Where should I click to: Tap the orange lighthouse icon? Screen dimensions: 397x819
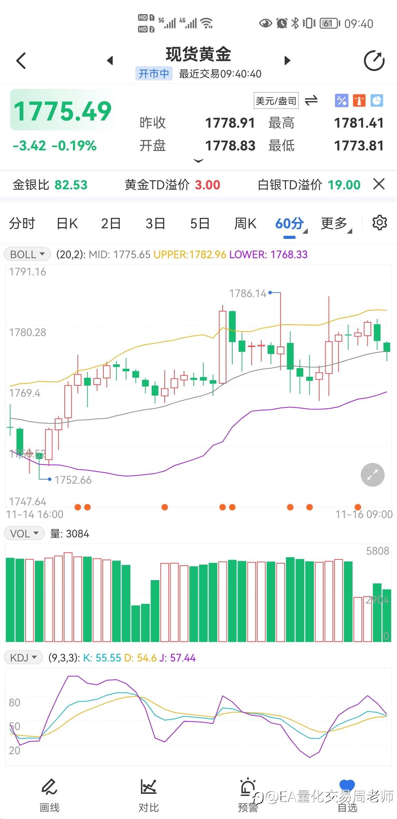pos(359,101)
